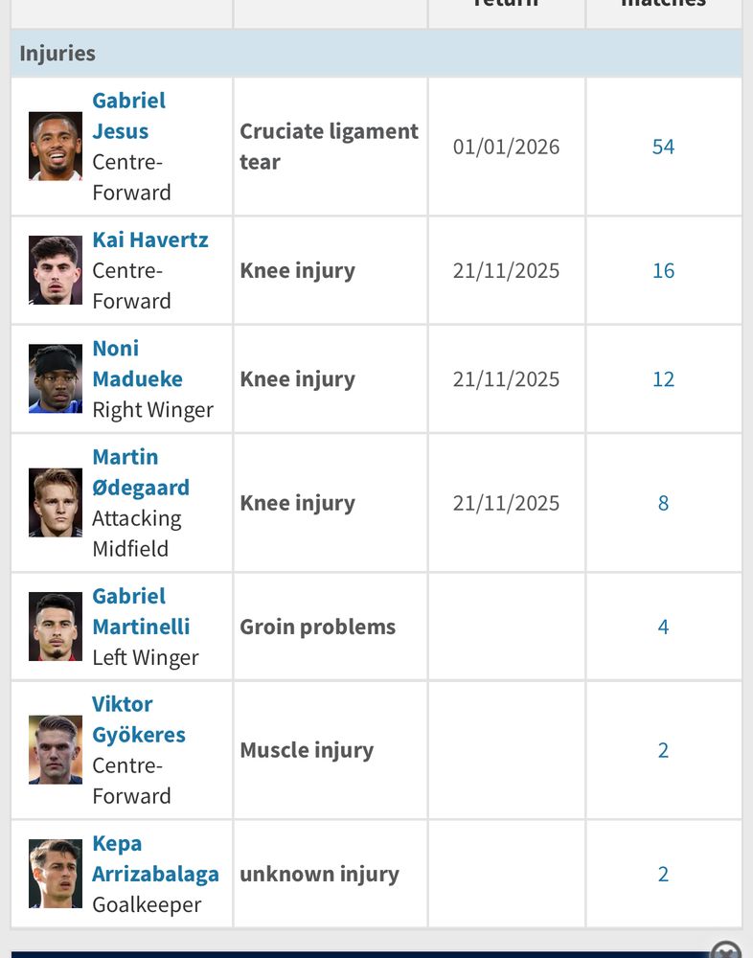Open the 12 missed matches link
The height and width of the screenshot is (958, 753).
663,379
